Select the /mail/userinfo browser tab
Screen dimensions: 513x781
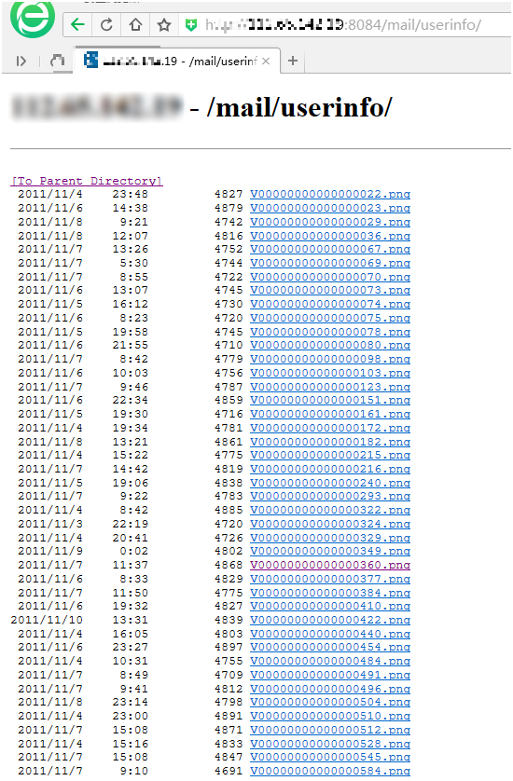(177, 61)
